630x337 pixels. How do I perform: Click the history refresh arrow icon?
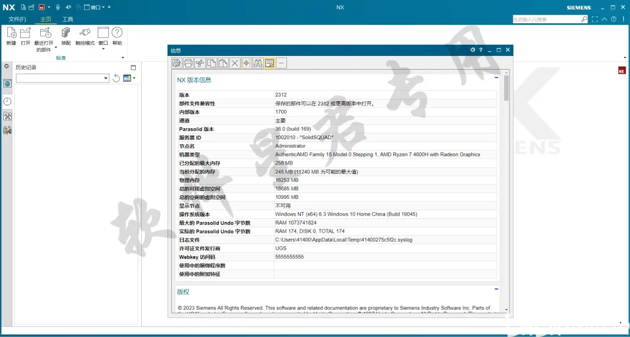pyautogui.click(x=116, y=78)
